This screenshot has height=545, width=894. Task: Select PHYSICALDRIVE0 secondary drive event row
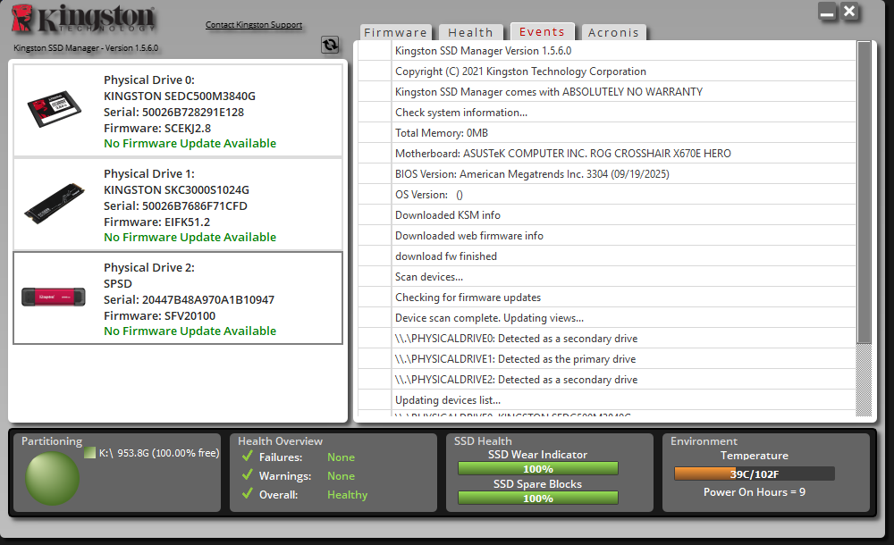click(607, 338)
